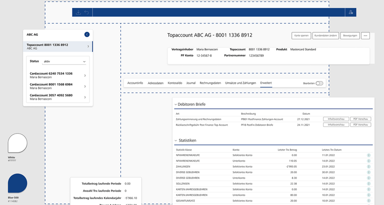Open Cardaccount 3057 4092 5680 chevron
Screen dimensions: 384x205
[x=85, y=97]
